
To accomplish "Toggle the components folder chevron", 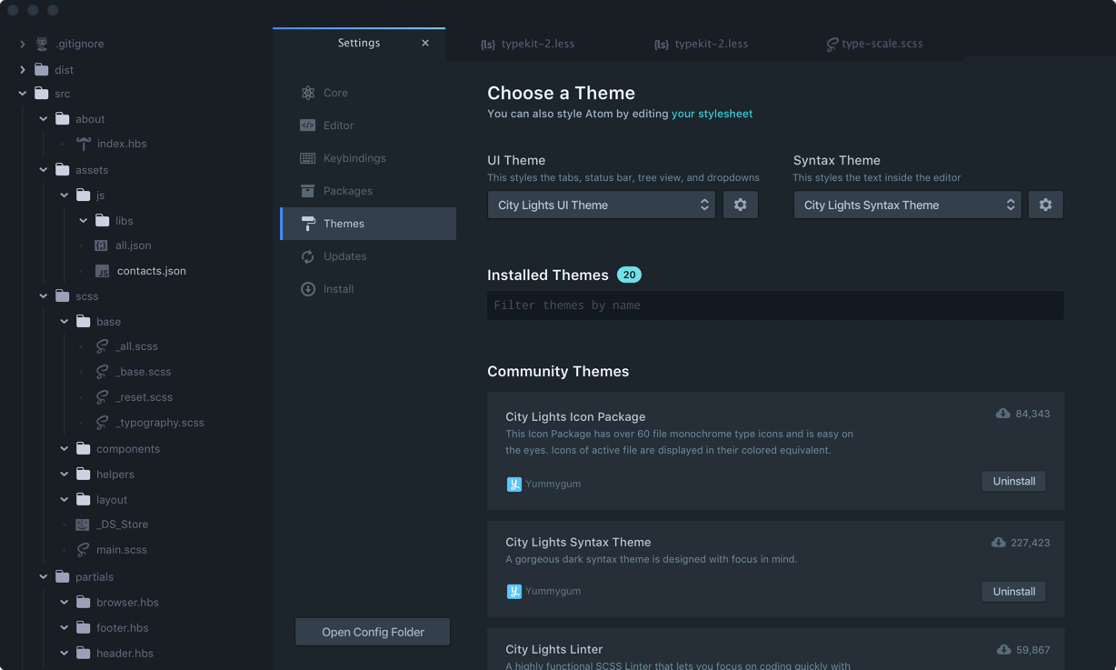I will pos(65,449).
